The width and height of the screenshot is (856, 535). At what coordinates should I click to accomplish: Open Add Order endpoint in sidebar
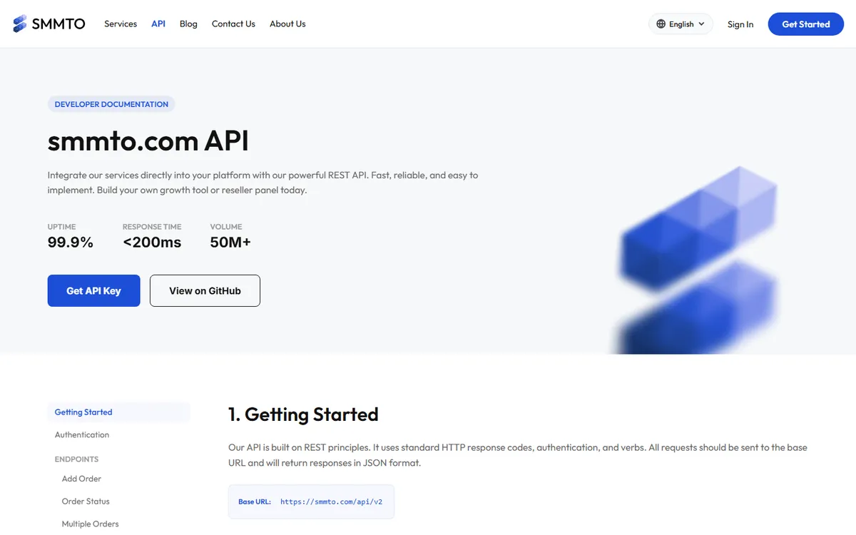pos(81,479)
